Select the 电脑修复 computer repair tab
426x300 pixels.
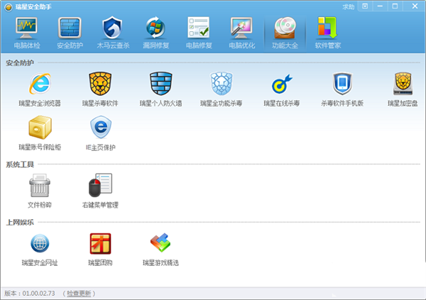coord(199,33)
